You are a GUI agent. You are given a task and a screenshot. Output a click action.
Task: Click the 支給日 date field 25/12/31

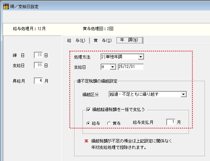(x=131, y=67)
